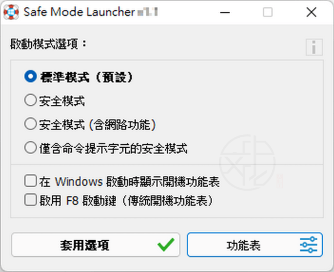334x272 pixels.
Task: Click the 含網路功能 label text
Action: click(x=122, y=125)
